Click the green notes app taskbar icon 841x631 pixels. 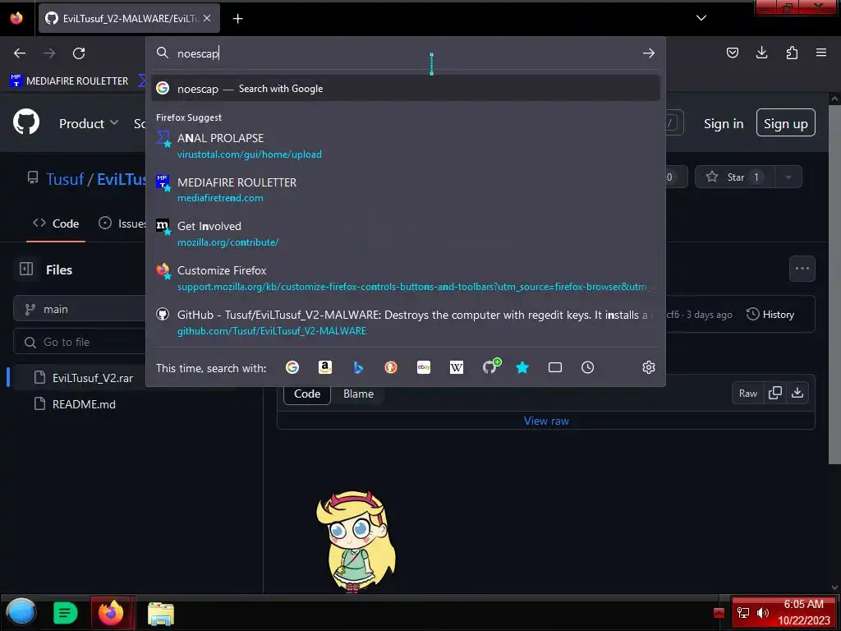point(66,613)
